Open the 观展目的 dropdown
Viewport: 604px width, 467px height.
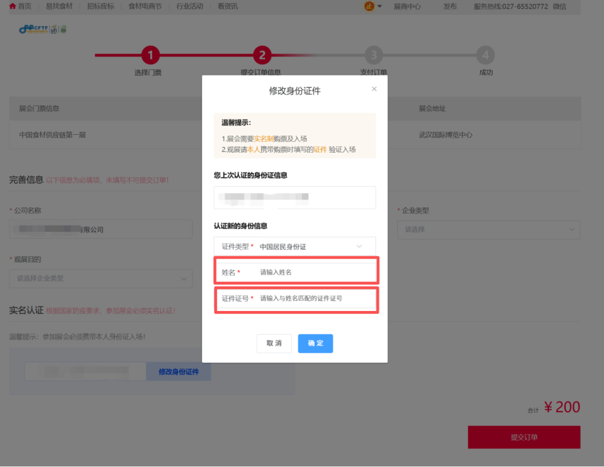[100, 278]
